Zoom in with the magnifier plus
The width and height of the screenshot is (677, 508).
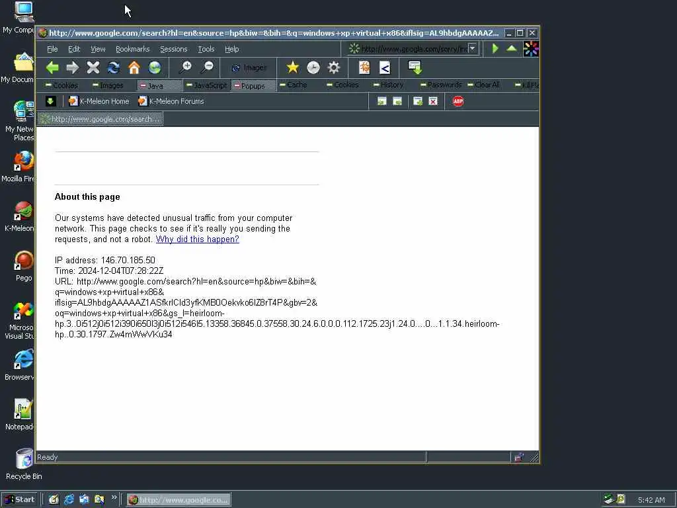[186, 67]
